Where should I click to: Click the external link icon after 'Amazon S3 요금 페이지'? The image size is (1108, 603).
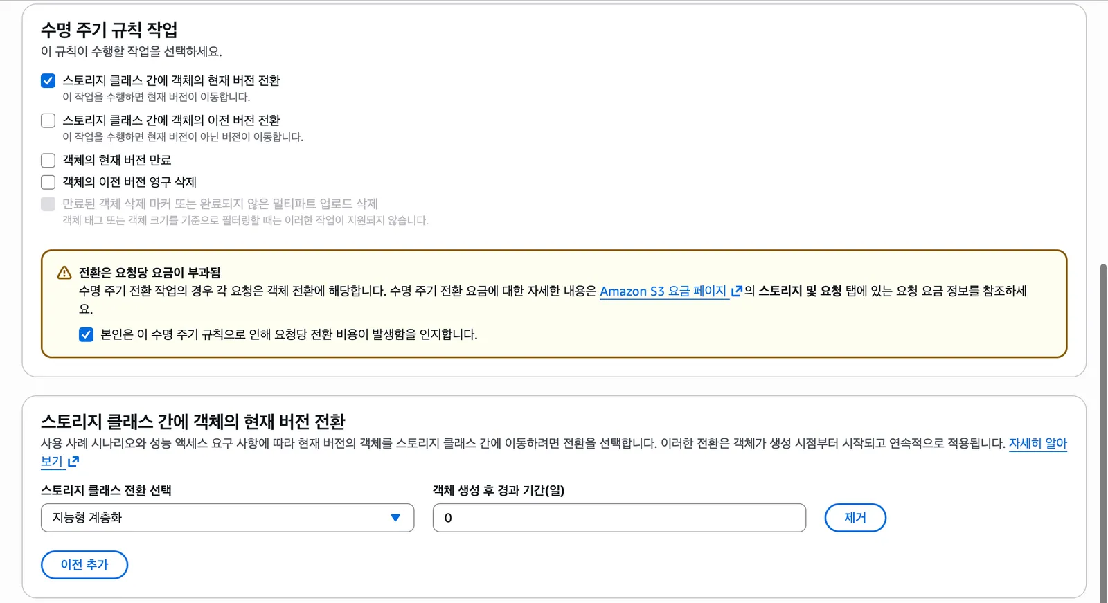737,291
